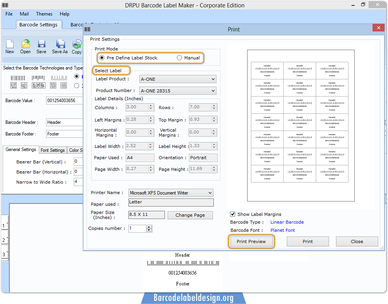Screen dimensions: 388x304
Task: Click the Linear Barcode link
Action: point(287,222)
